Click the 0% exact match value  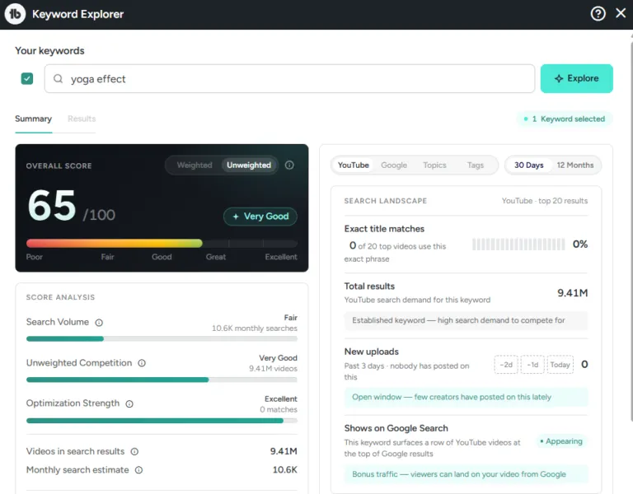coord(580,244)
